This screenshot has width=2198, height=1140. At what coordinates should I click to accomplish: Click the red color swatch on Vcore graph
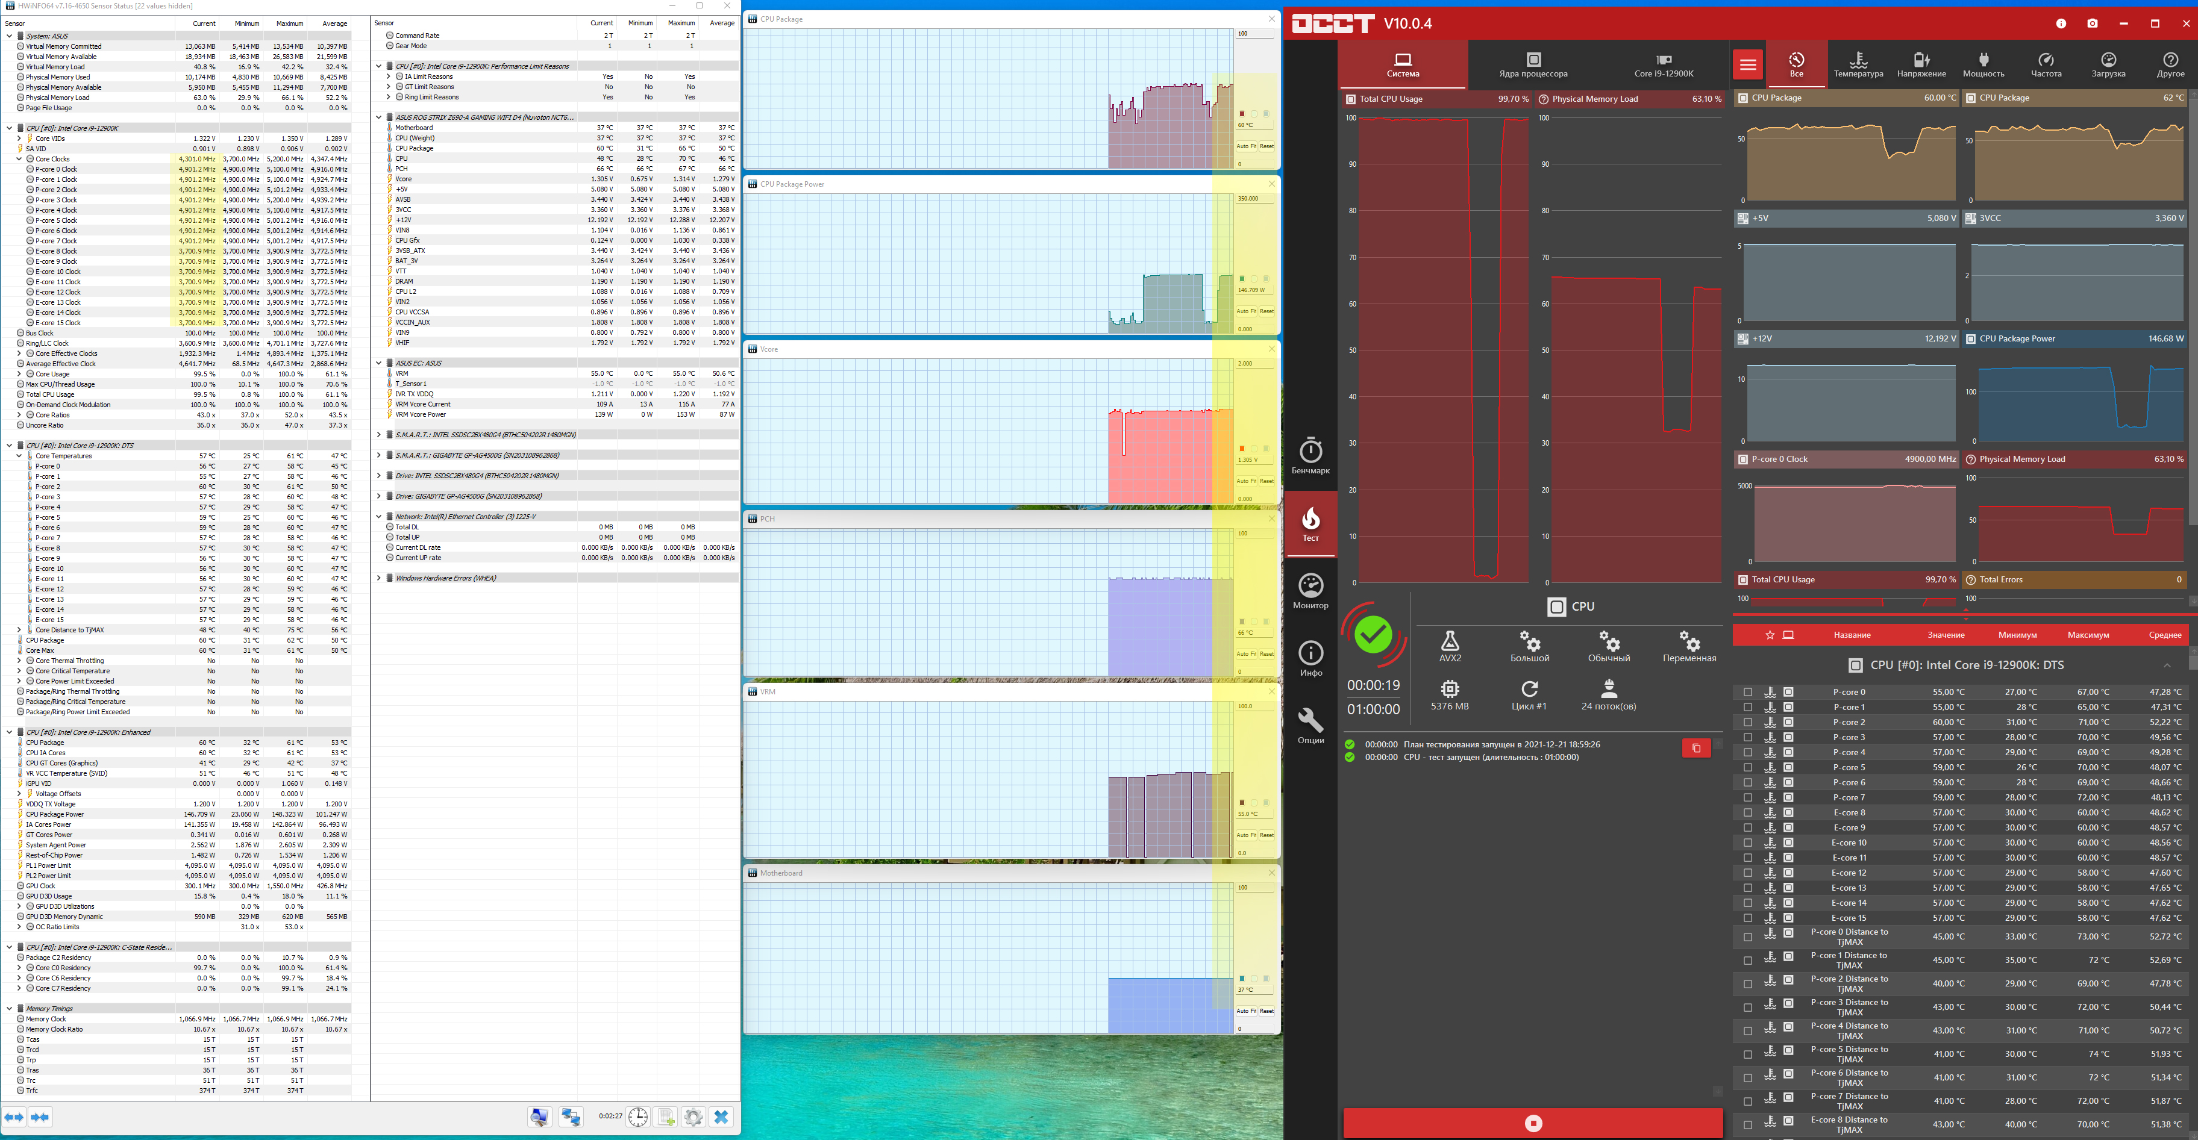pyautogui.click(x=1241, y=449)
